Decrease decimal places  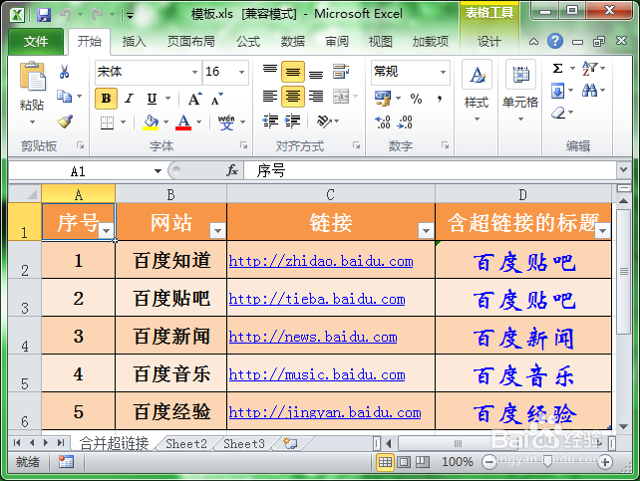pyautogui.click(x=405, y=121)
